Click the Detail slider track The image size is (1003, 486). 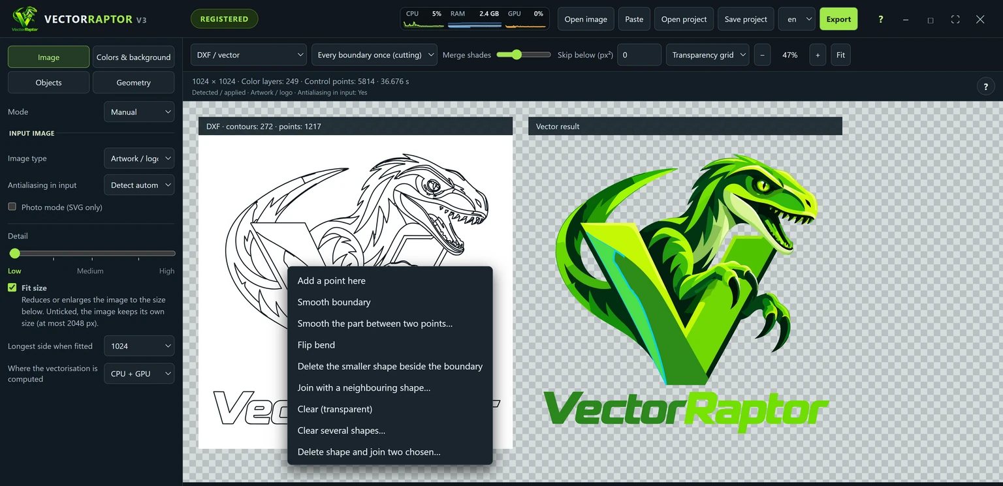[92, 253]
